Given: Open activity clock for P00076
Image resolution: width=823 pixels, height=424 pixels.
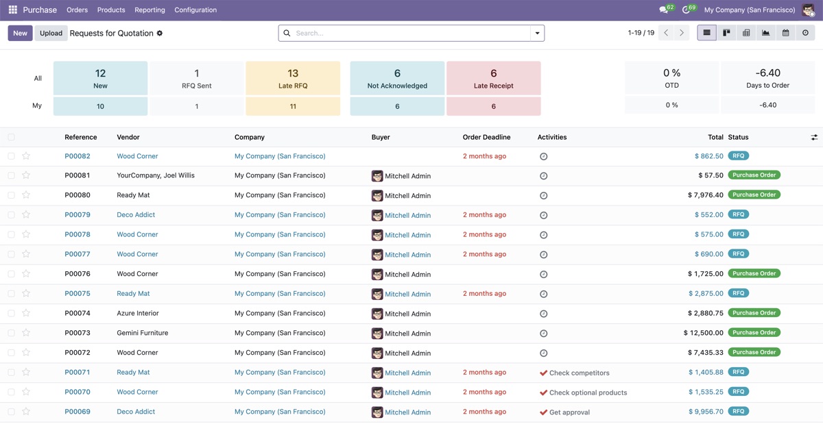Looking at the screenshot, I should (543, 274).
